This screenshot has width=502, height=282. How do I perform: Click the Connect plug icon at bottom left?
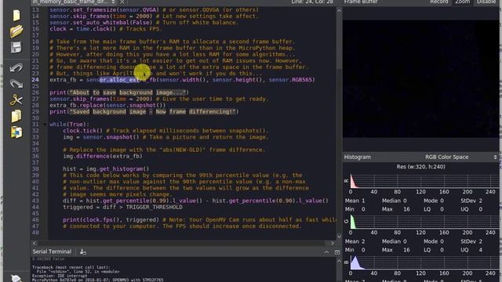[16, 279]
